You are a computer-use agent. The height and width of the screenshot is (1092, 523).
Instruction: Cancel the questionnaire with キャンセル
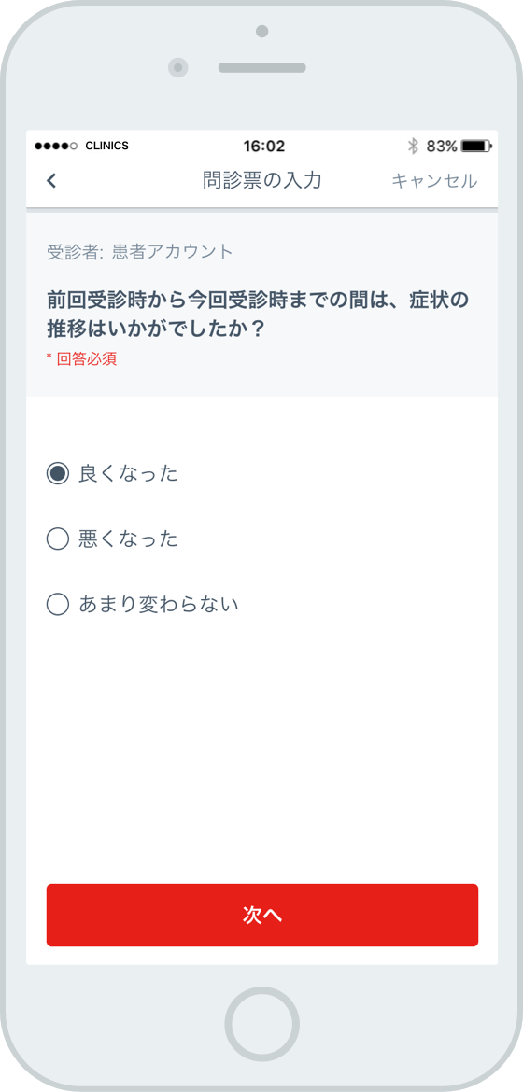tap(434, 181)
